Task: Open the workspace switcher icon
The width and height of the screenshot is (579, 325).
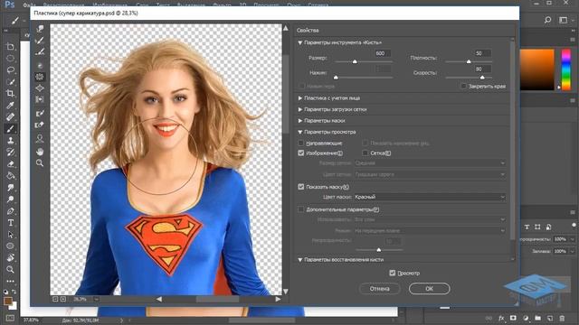Action: 563,20
